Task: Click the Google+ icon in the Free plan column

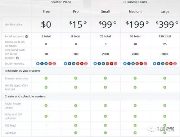Action: coord(50,64)
